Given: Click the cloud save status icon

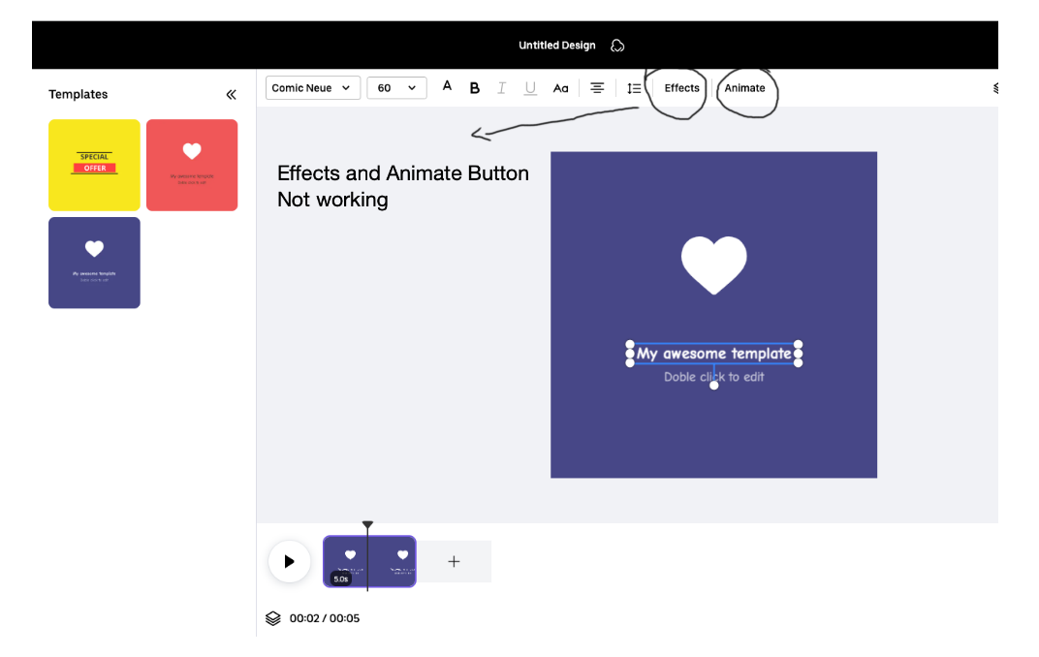Looking at the screenshot, I should point(617,46).
